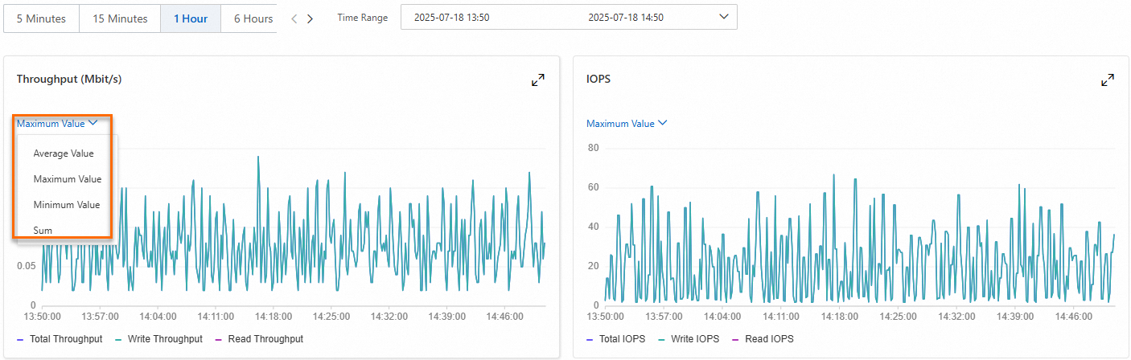Toggle Read Throughput legend series
1131x360 pixels.
click(259, 339)
